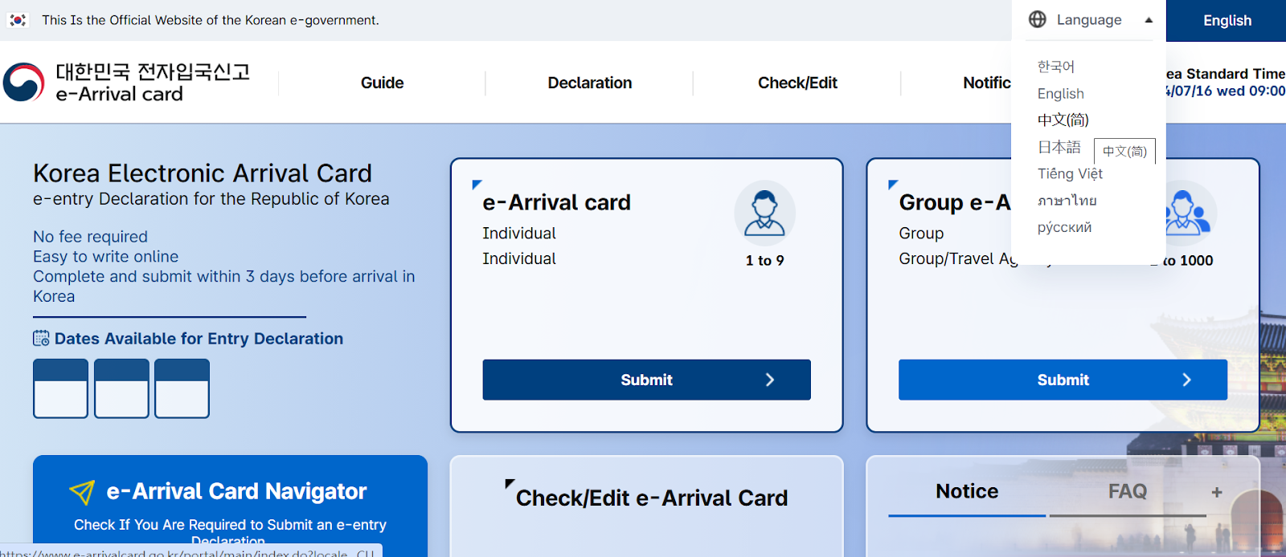
Task: Click the calendar icon beside Dates Available
Action: (x=41, y=339)
